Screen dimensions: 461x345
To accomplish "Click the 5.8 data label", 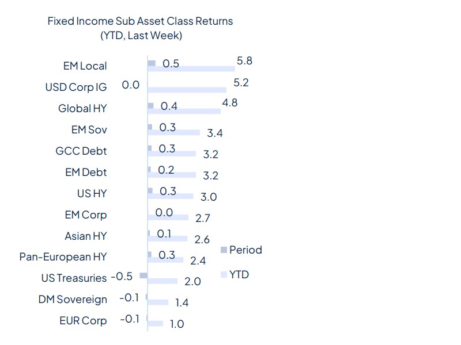I will 244,61.
